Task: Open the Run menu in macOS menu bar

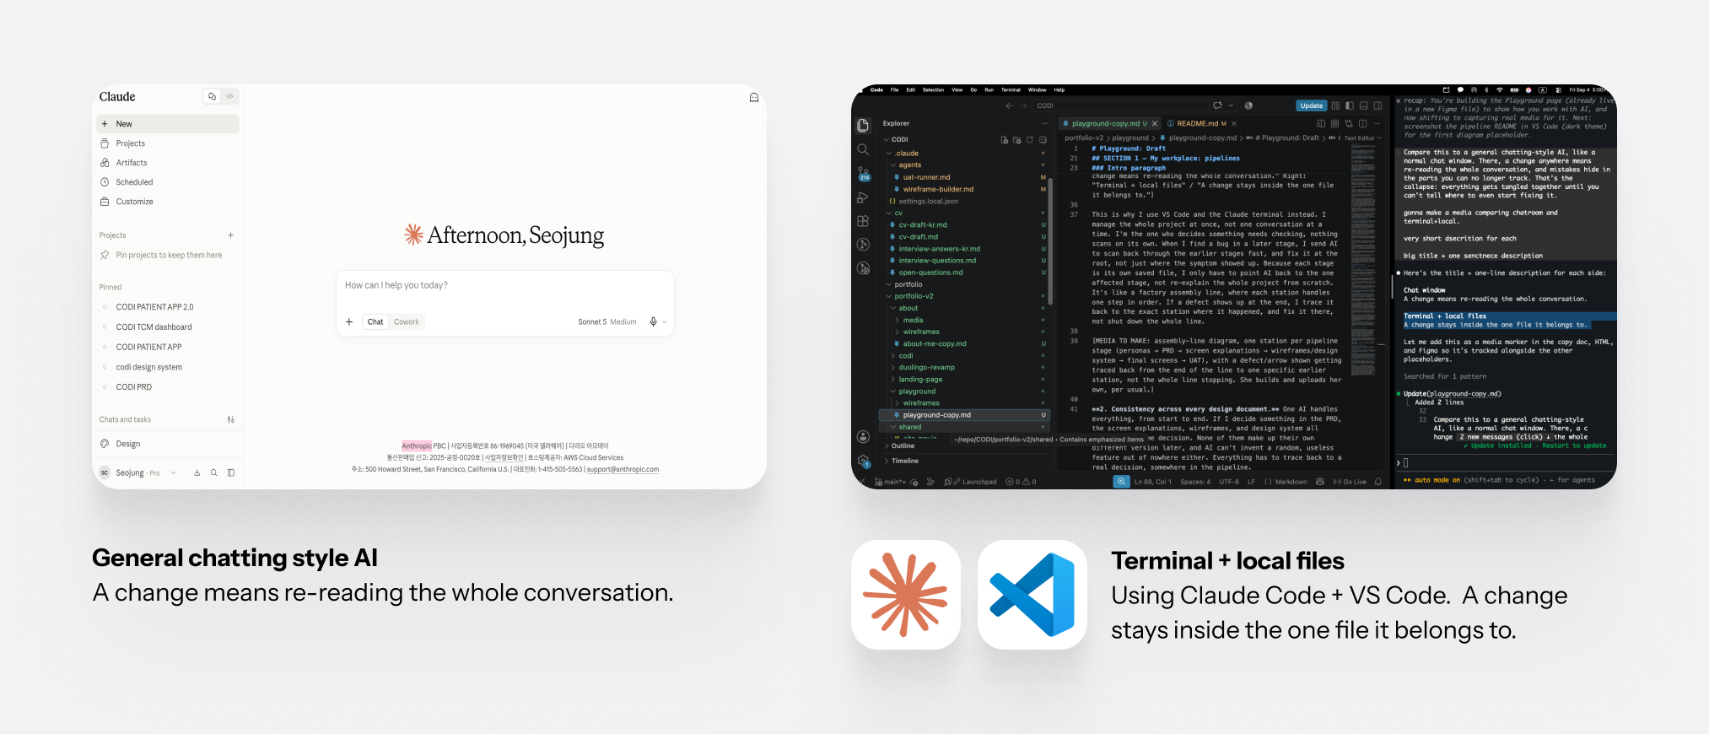Action: [989, 89]
